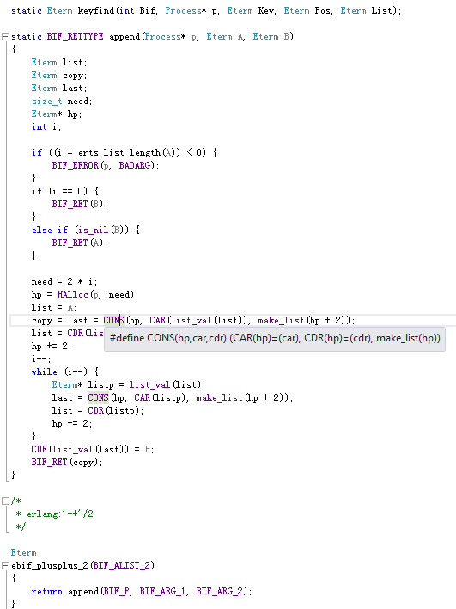Click the ebif_plusplus_2 function name

(50, 565)
